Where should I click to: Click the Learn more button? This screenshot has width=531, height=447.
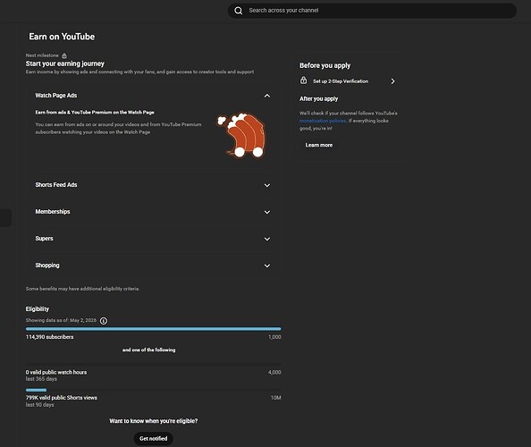[x=319, y=145]
